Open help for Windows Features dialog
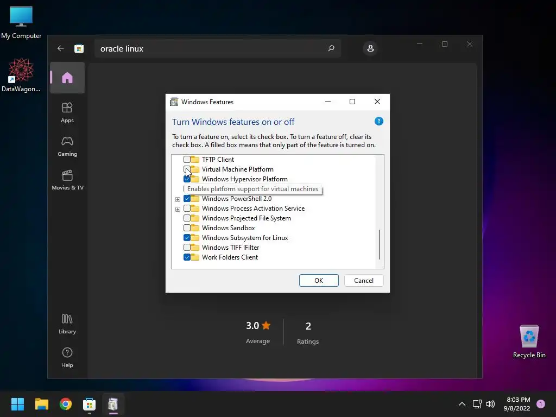Viewport: 556px width, 417px height. pos(378,121)
